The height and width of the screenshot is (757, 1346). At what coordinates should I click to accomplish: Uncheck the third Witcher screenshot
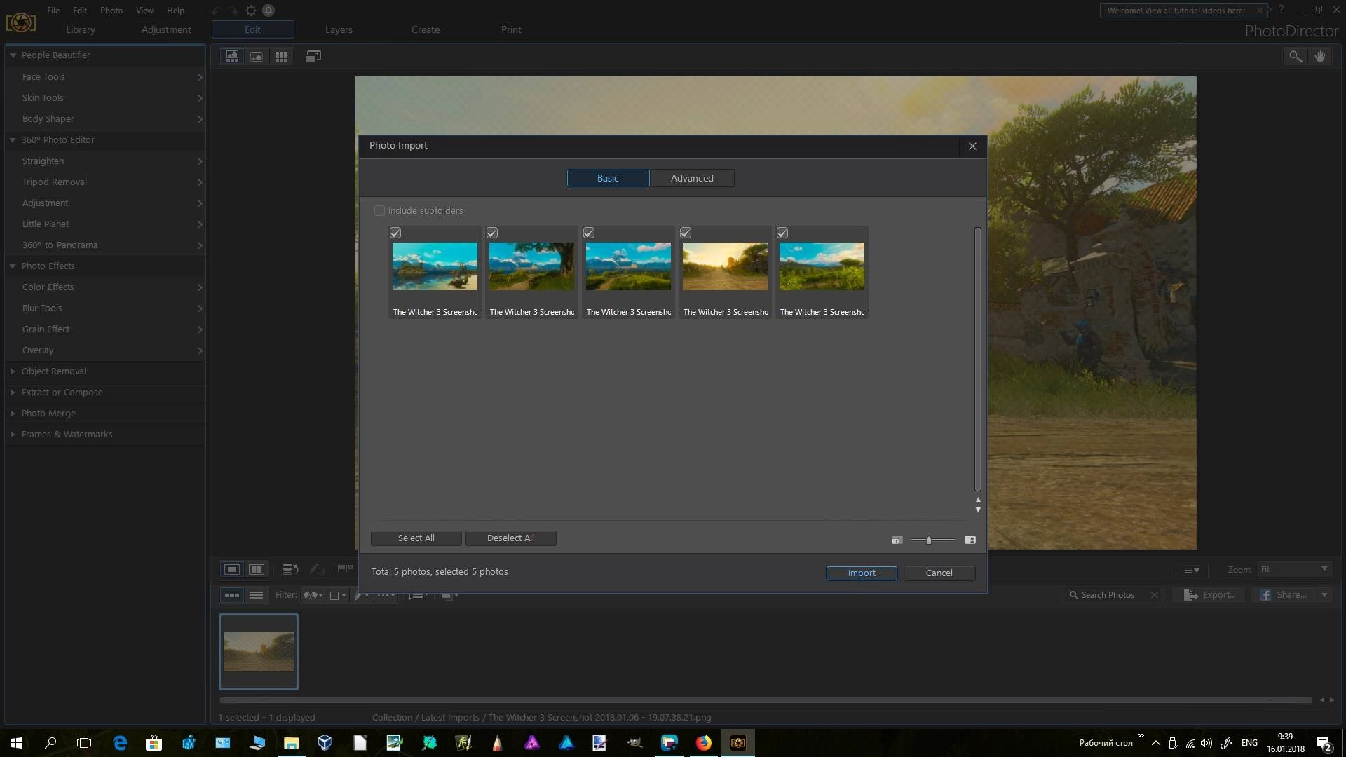pyautogui.click(x=589, y=233)
